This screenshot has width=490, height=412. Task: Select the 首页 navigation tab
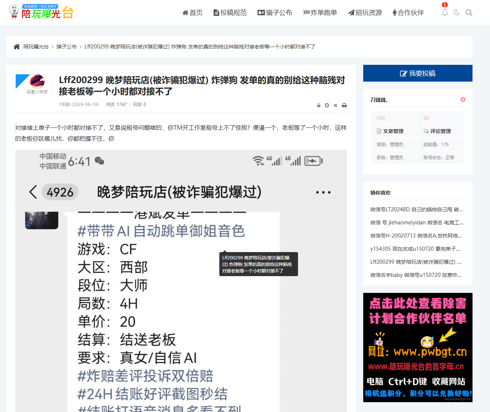(192, 12)
